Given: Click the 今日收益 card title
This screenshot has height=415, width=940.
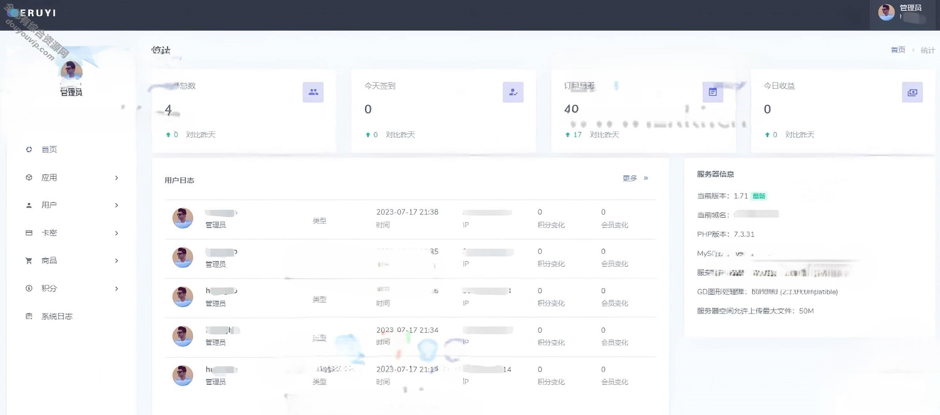Looking at the screenshot, I should pos(779,86).
